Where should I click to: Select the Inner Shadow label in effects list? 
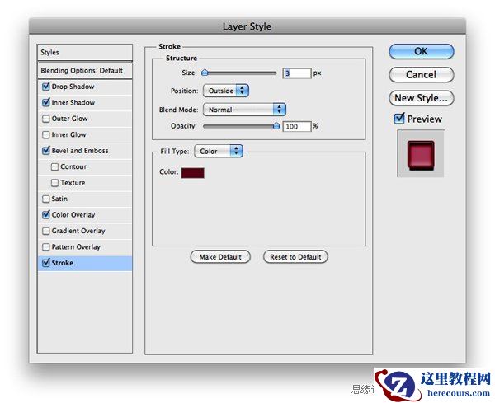pos(73,102)
